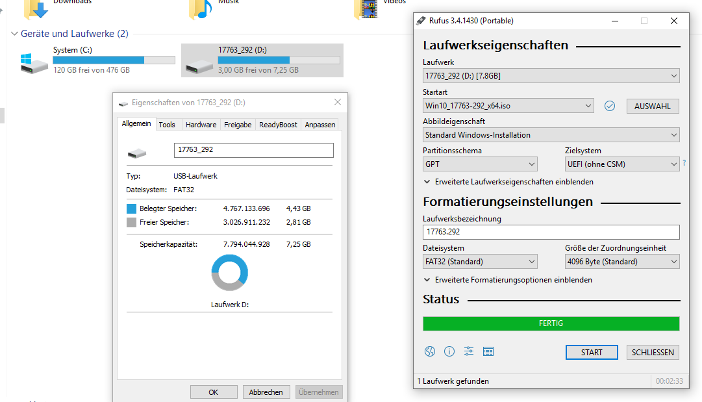This screenshot has width=702, height=402.
Task: Minimize the Rufus window
Action: click(x=615, y=21)
